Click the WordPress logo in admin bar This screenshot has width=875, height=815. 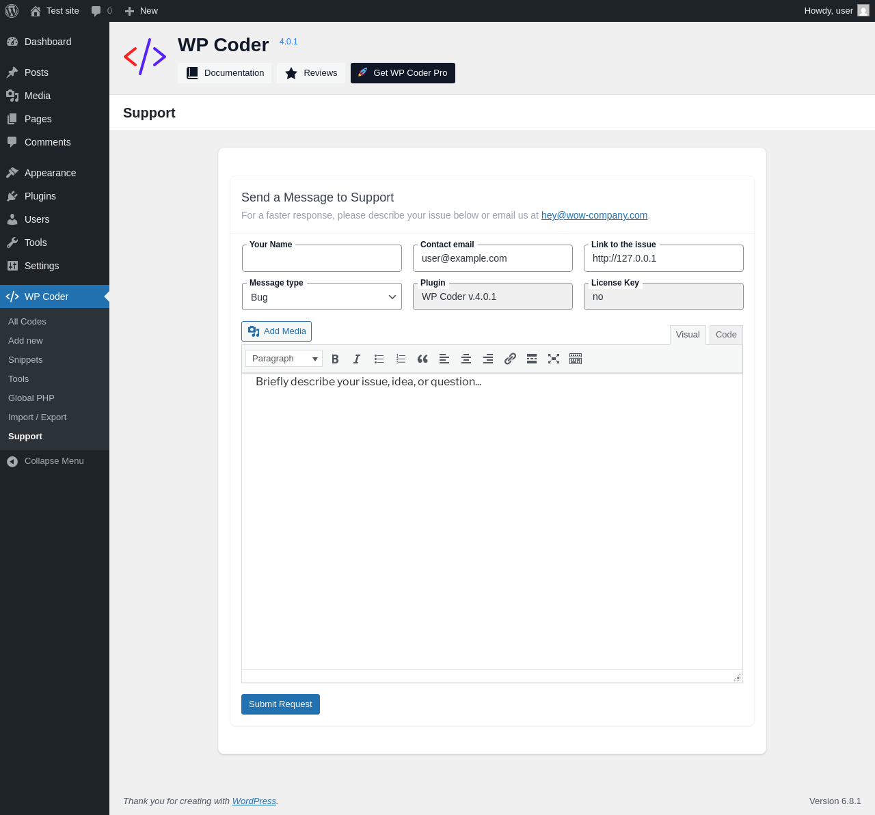[12, 11]
